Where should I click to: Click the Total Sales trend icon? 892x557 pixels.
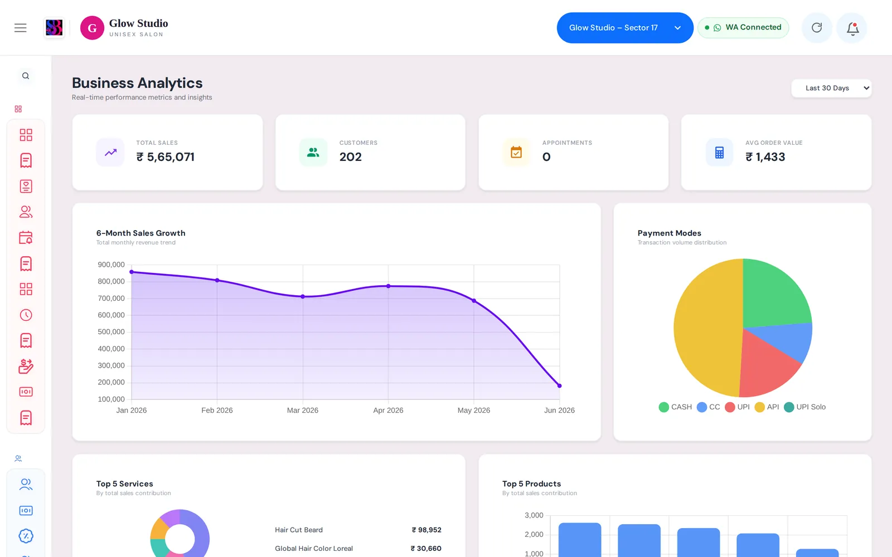(x=110, y=152)
